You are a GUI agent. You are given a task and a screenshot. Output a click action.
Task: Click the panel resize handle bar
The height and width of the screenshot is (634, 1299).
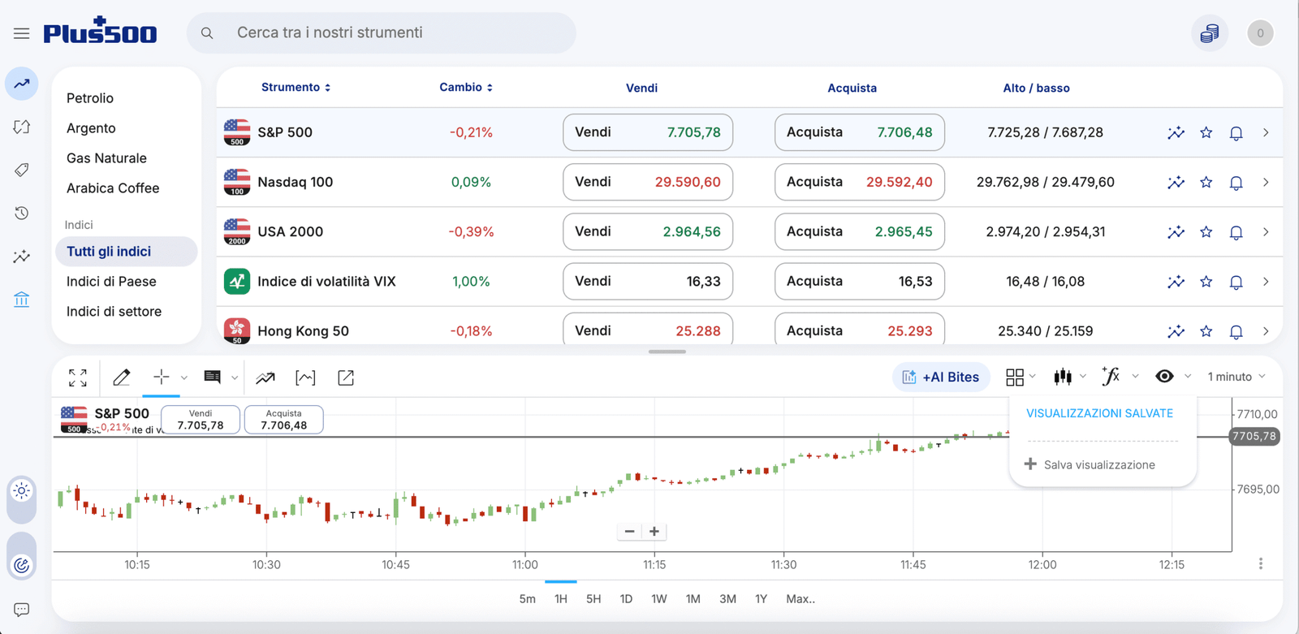667,352
